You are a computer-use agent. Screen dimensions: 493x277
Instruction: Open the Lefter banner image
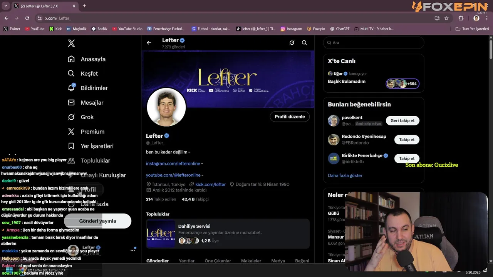[228, 79]
